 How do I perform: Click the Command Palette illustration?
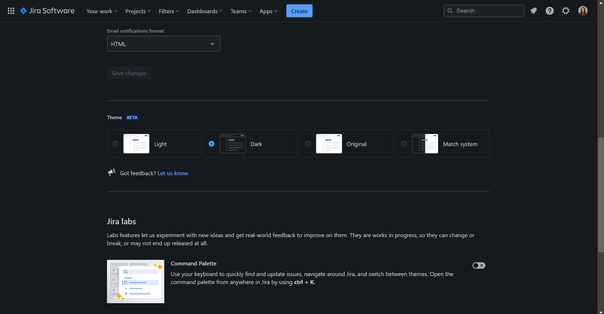[136, 281]
